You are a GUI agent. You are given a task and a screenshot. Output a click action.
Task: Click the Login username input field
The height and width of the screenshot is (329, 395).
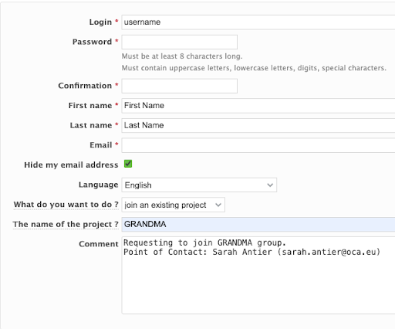tap(258, 22)
